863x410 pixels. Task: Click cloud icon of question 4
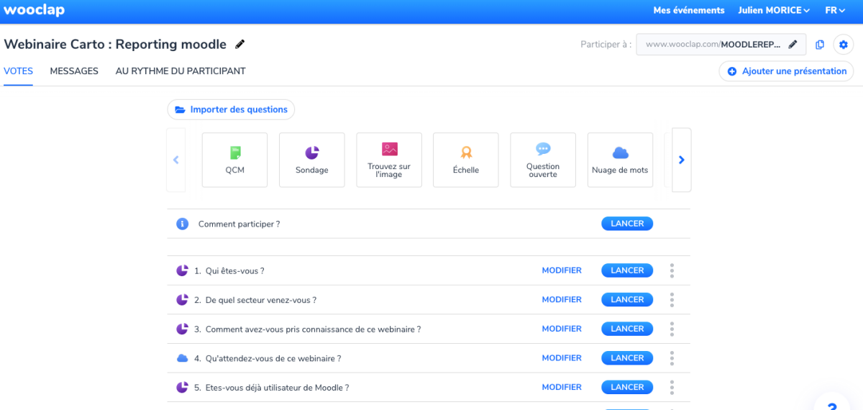point(182,358)
